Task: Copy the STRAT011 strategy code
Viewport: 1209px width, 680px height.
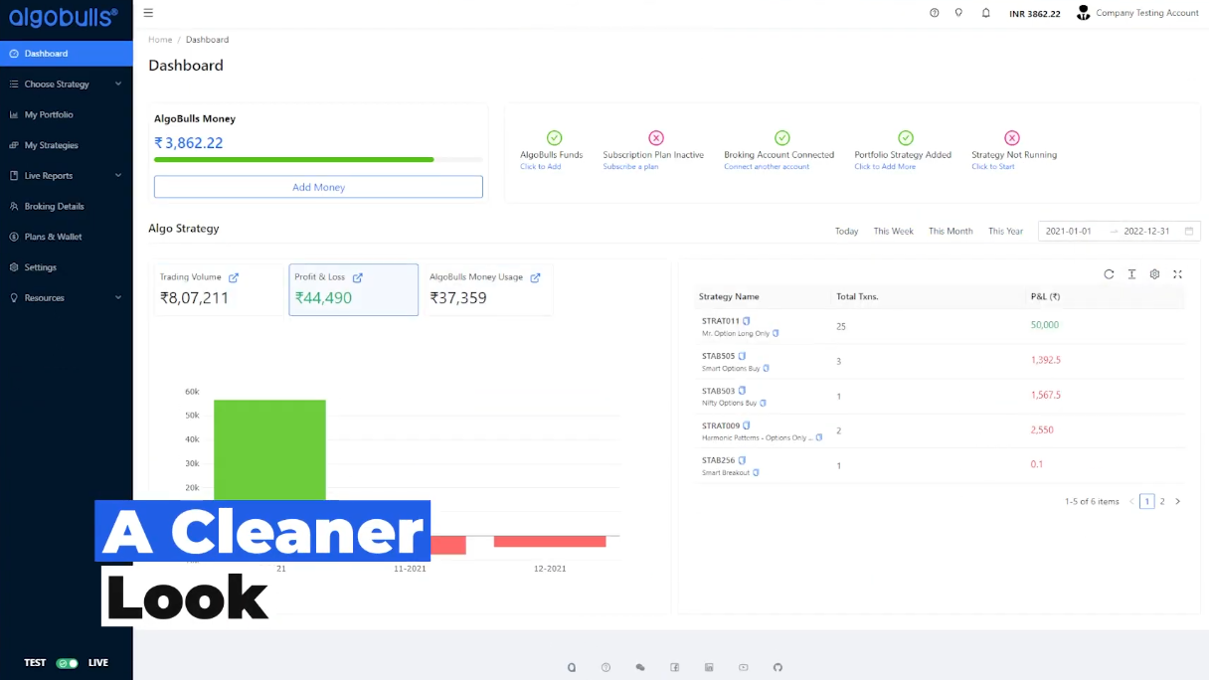Action: click(x=747, y=321)
